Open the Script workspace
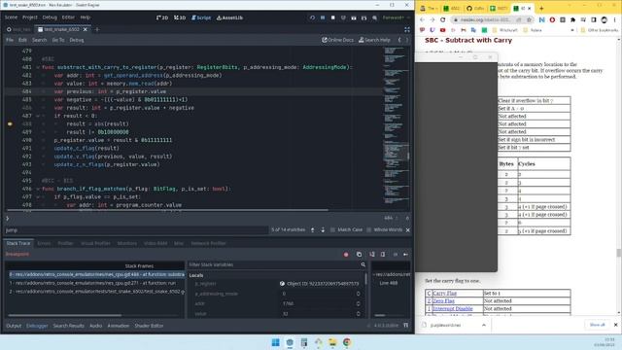This screenshot has height=350, width=622. (201, 17)
